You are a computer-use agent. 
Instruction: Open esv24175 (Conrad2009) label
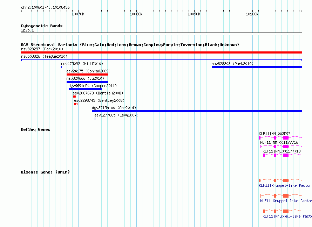88,71
